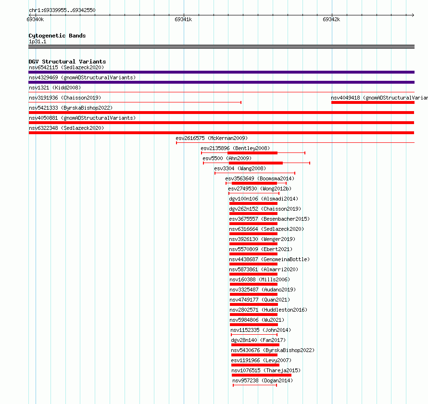Select dgv262n152 (Chaisson2019) label
This screenshot has height=404, width=428.
[x=265, y=209]
